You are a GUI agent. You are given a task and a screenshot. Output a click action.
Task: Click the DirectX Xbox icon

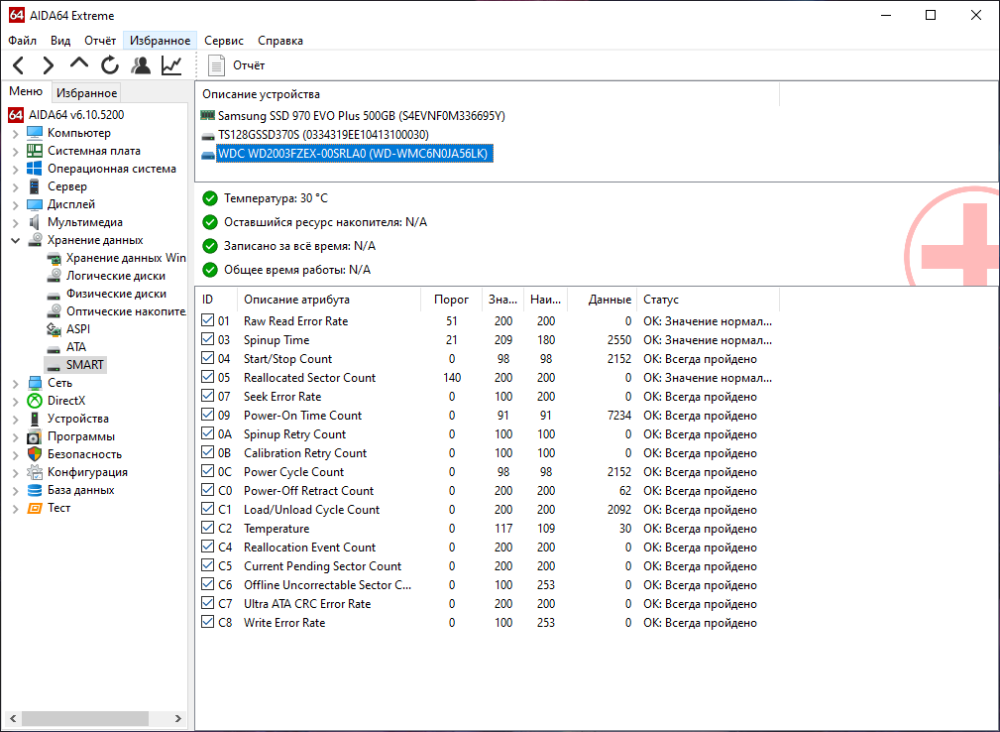pos(35,401)
